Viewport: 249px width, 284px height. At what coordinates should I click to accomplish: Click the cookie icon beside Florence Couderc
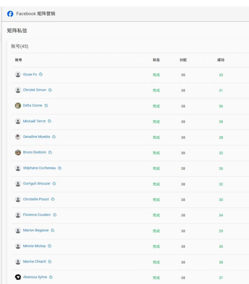[55, 215]
